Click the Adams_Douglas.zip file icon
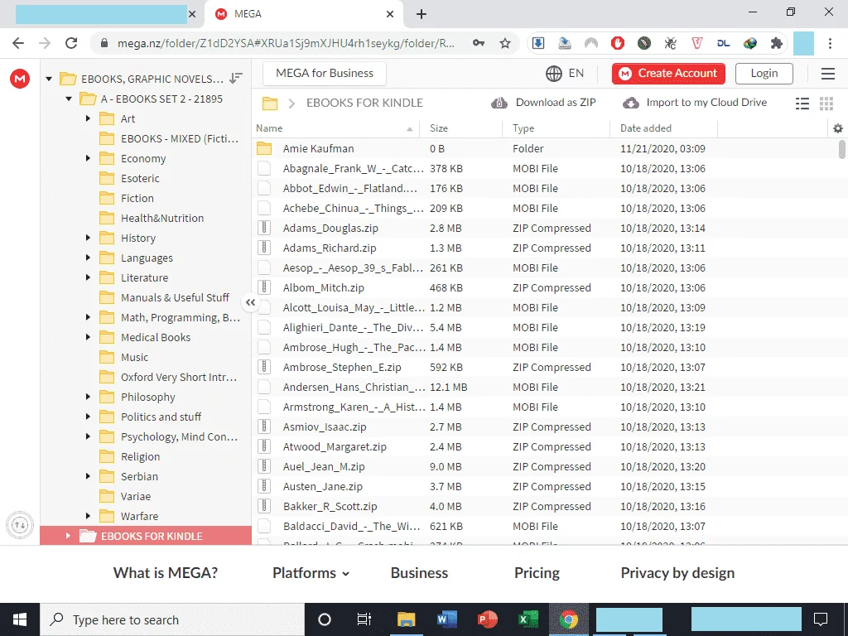 tap(264, 229)
